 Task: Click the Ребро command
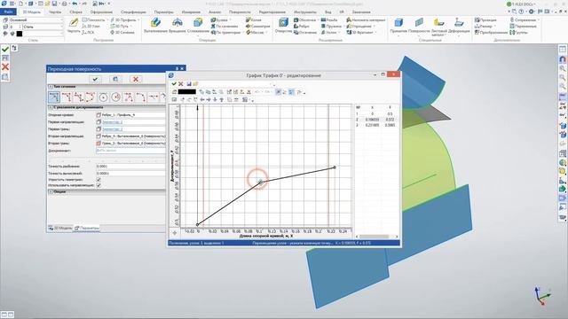click(x=302, y=26)
